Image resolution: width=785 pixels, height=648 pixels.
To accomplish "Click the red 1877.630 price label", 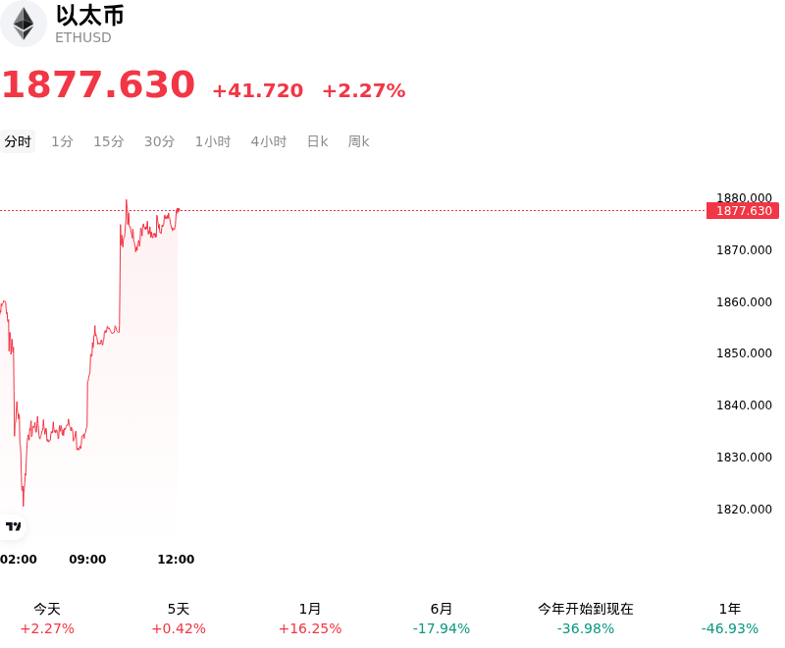I will [x=743, y=211].
